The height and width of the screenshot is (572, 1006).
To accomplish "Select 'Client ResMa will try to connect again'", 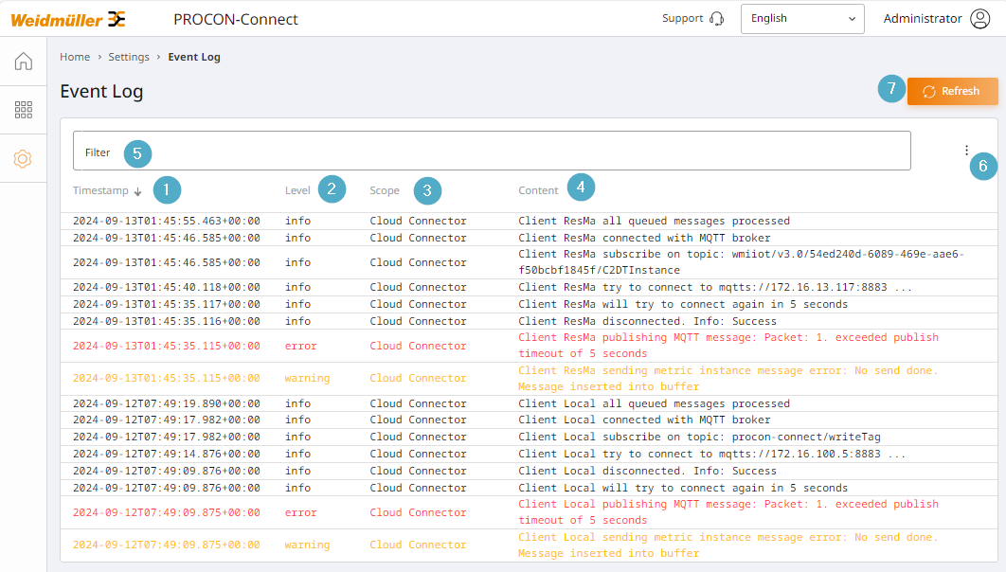I will (683, 304).
